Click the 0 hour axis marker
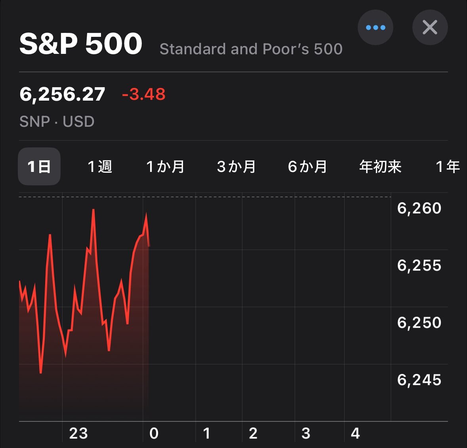Screen dimensions: 467x448 tap(154, 433)
